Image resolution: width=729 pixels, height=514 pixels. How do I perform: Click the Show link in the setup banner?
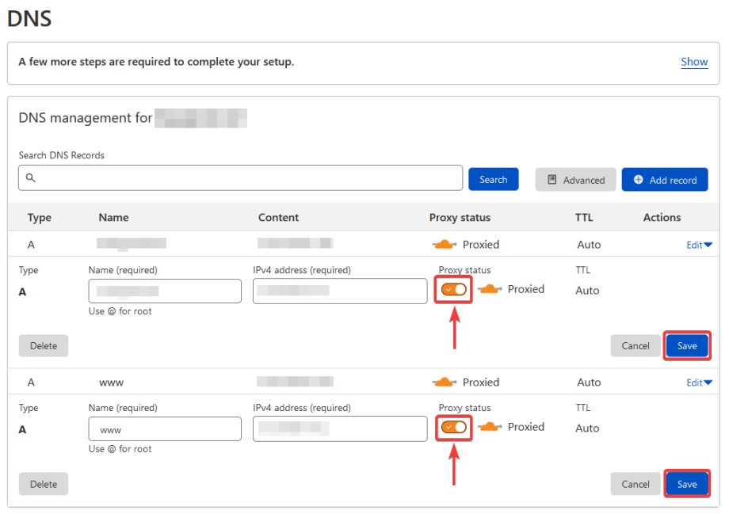(693, 62)
